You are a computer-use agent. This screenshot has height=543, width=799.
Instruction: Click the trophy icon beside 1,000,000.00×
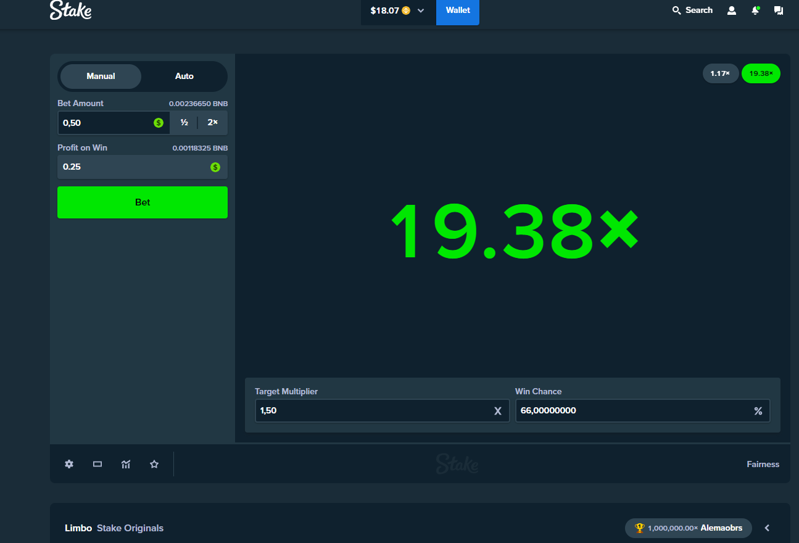coord(639,528)
